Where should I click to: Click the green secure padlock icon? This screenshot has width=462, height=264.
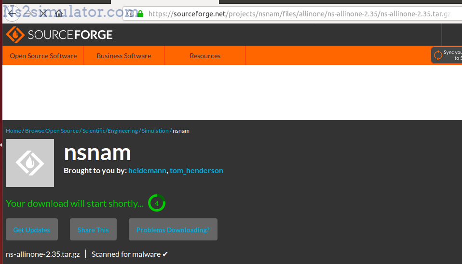pos(140,13)
